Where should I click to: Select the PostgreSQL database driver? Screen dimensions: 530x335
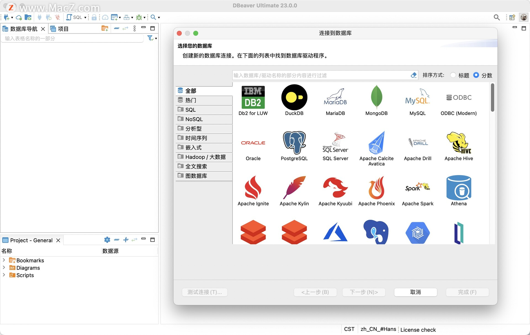coord(294,146)
